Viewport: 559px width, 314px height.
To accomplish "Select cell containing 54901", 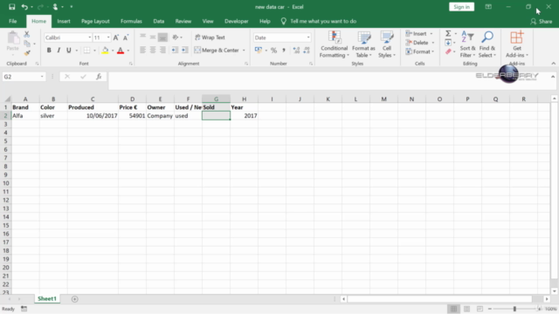I will click(132, 116).
